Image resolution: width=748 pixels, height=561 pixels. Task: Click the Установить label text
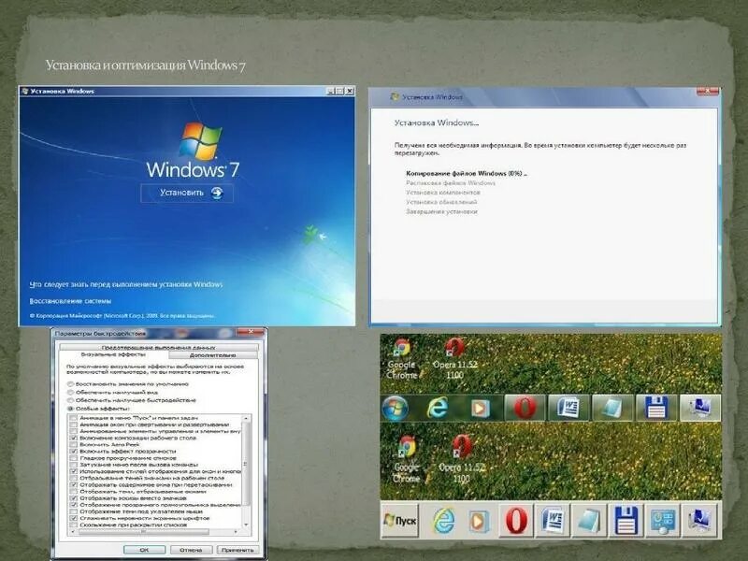pyautogui.click(x=181, y=193)
